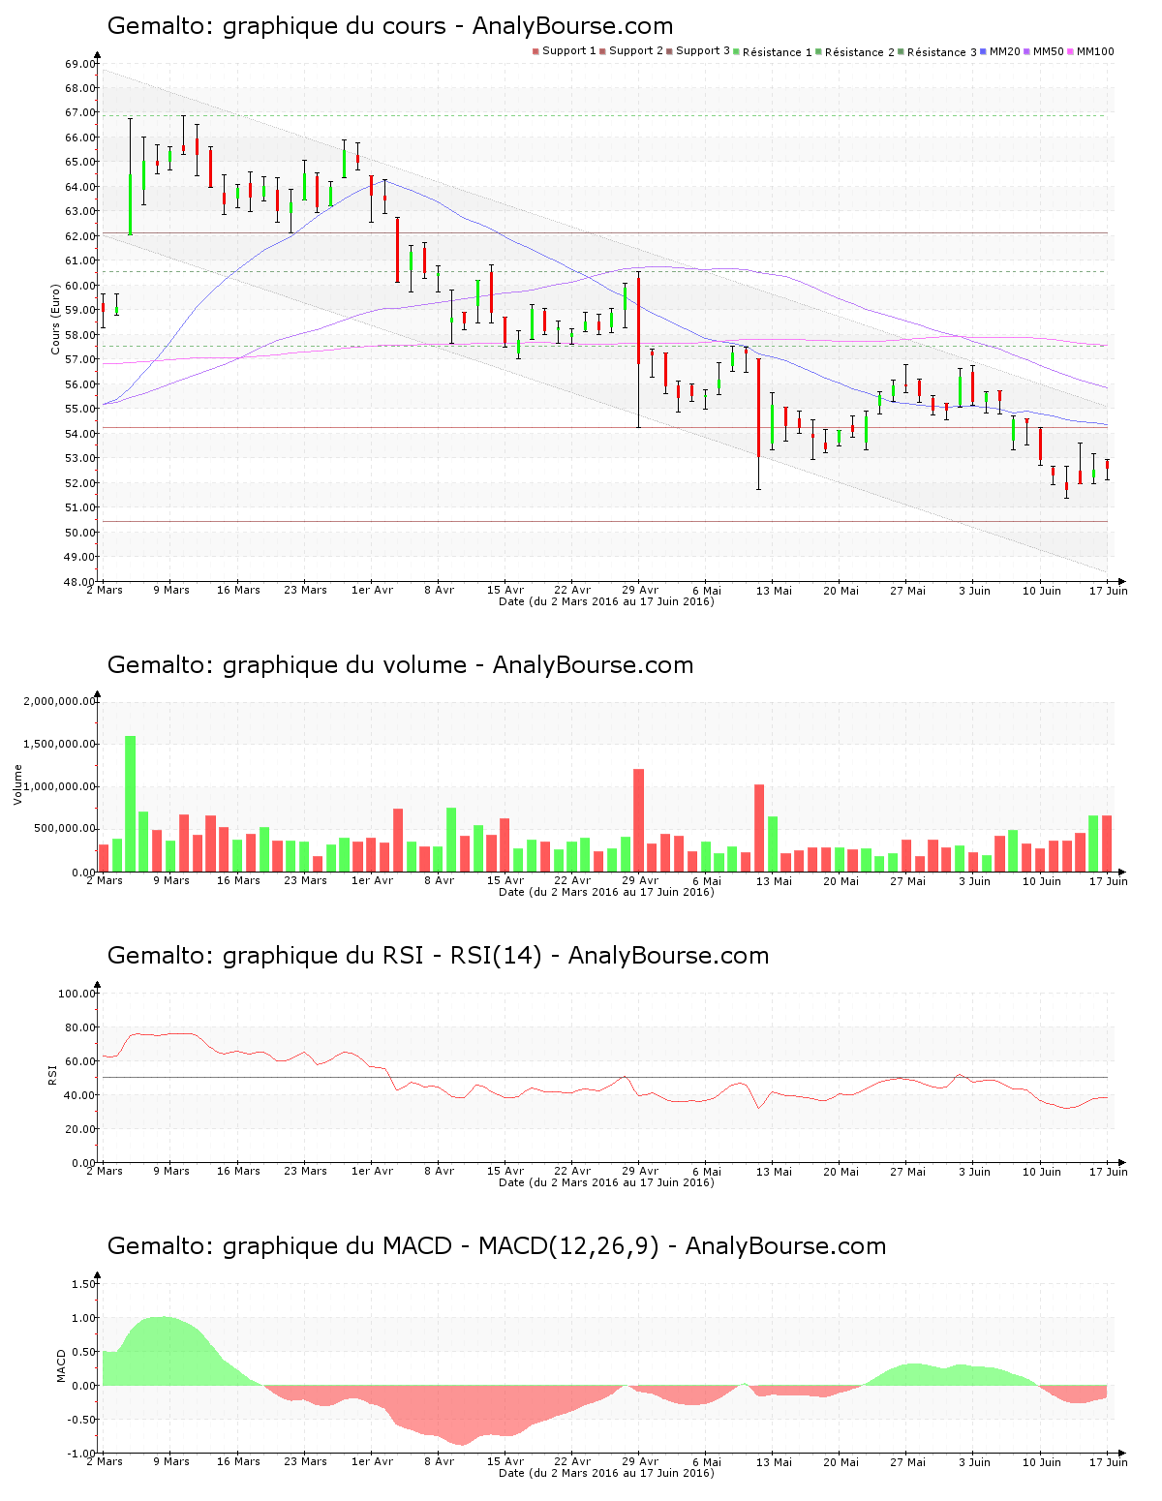1162x1501 pixels.
Task: Click the 'Volume' vertical axis label
Action: 17,785
